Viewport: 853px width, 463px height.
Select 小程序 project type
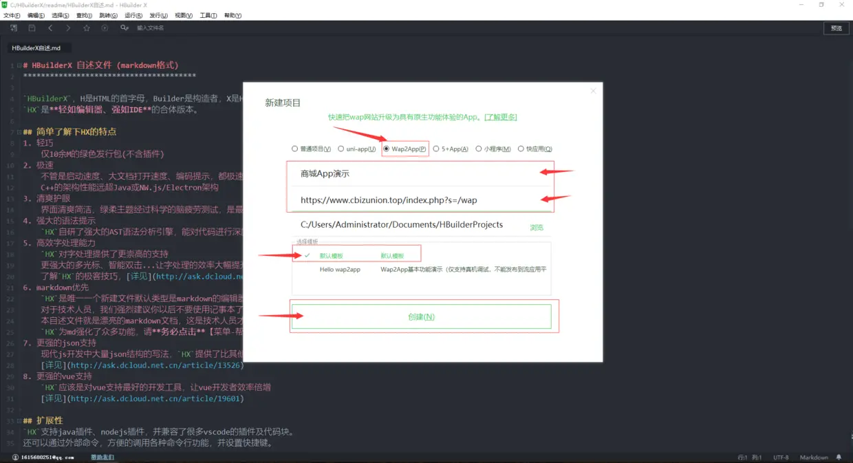493,149
